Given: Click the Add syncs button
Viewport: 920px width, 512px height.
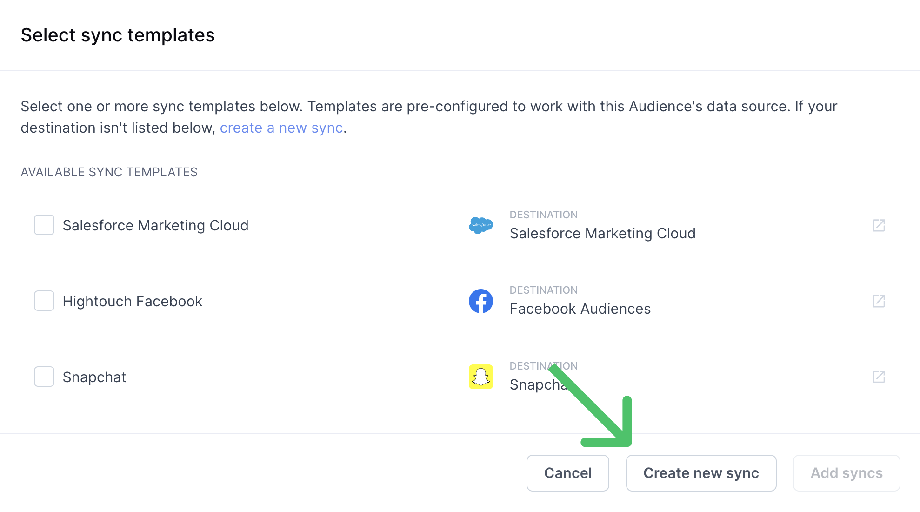Looking at the screenshot, I should pyautogui.click(x=847, y=473).
